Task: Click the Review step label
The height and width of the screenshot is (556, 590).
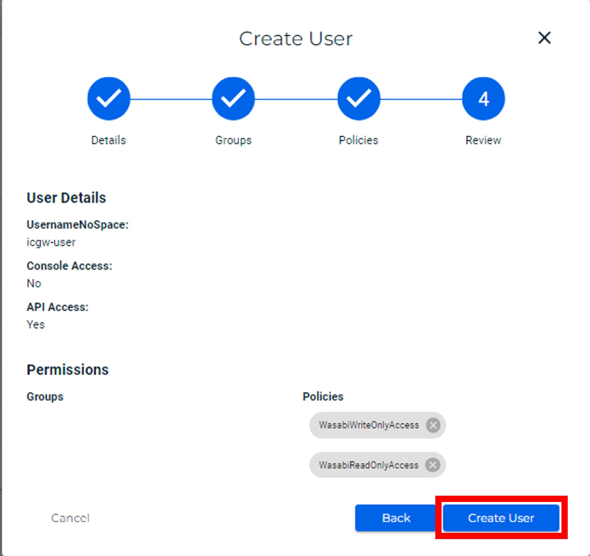Action: coord(483,140)
